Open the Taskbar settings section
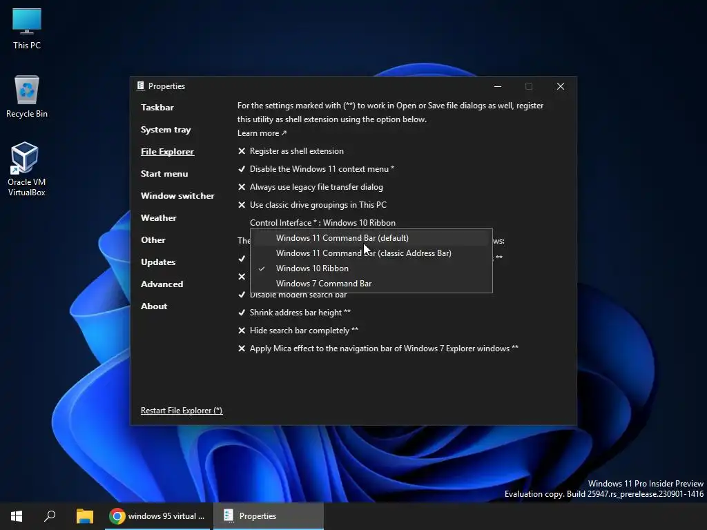This screenshot has height=530, width=707. 157,108
